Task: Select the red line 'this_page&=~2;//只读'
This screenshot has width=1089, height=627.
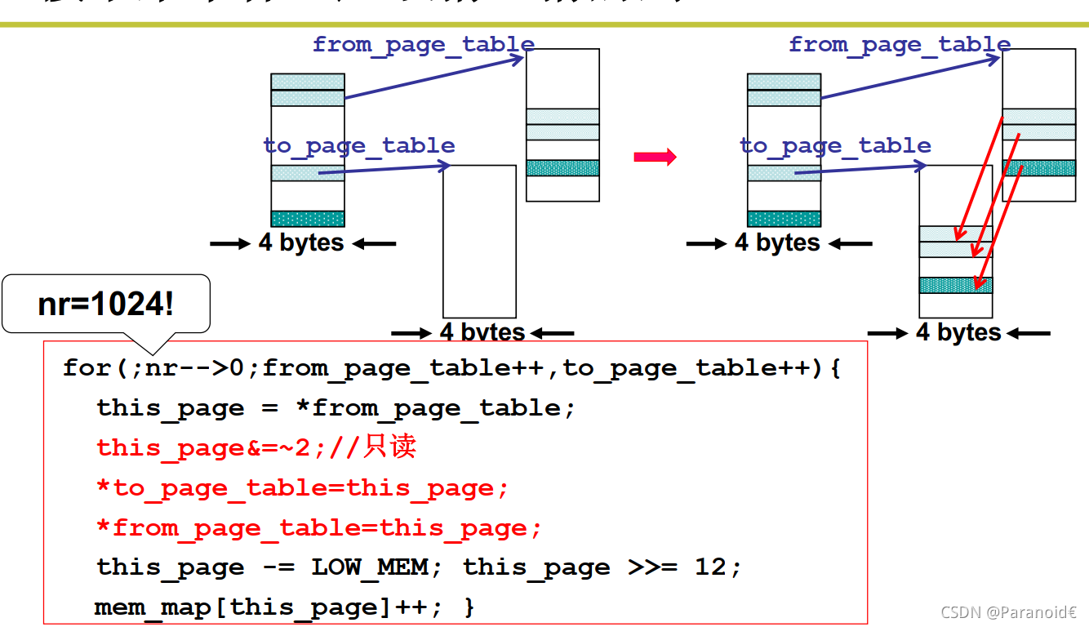Action: click(x=256, y=447)
